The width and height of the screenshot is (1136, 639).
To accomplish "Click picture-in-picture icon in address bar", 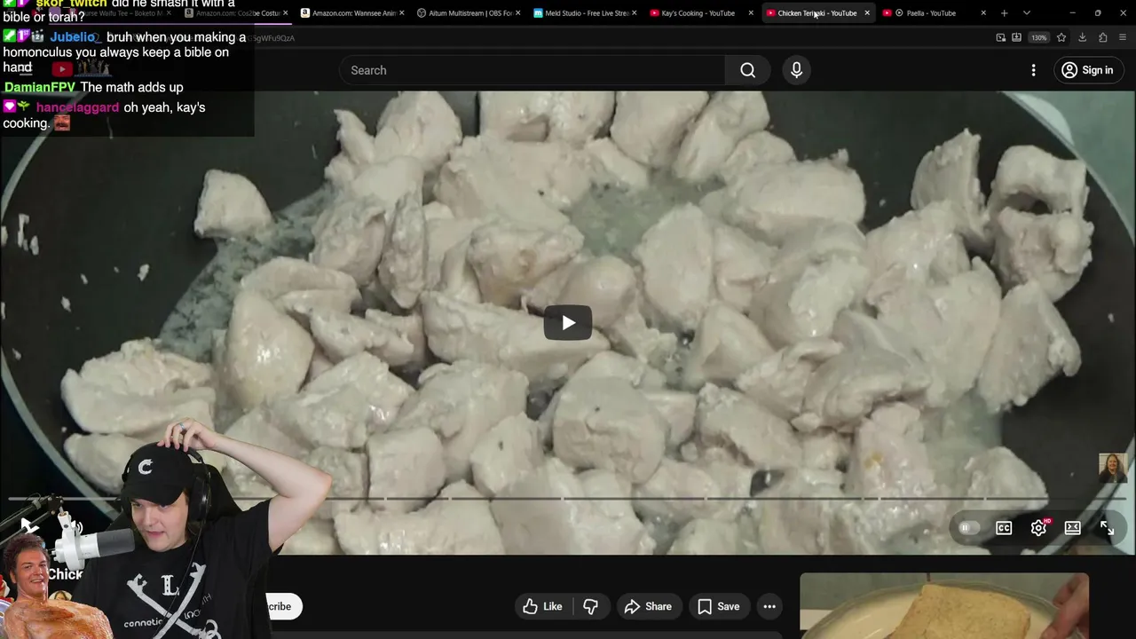I will (1001, 37).
